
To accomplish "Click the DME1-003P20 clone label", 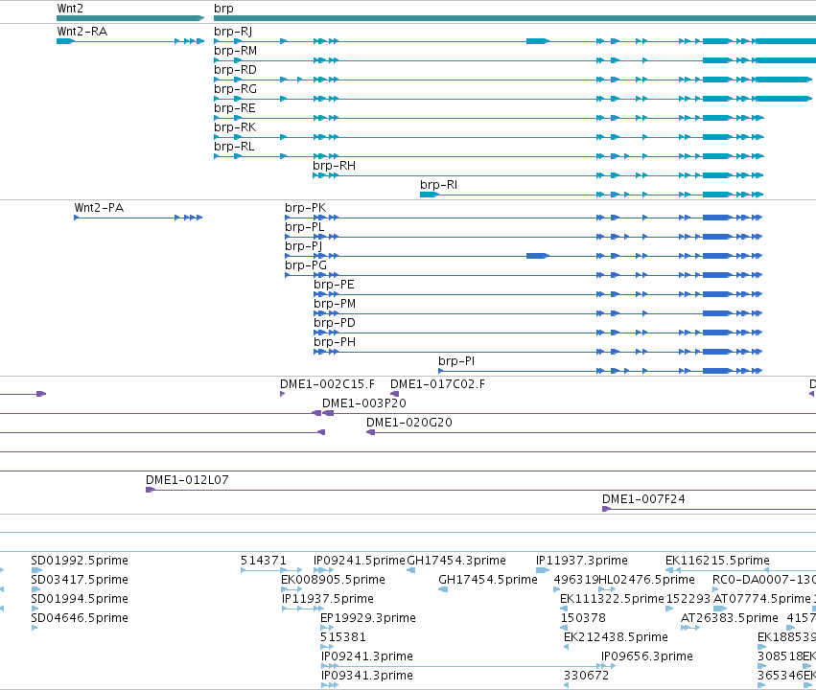I will [364, 402].
